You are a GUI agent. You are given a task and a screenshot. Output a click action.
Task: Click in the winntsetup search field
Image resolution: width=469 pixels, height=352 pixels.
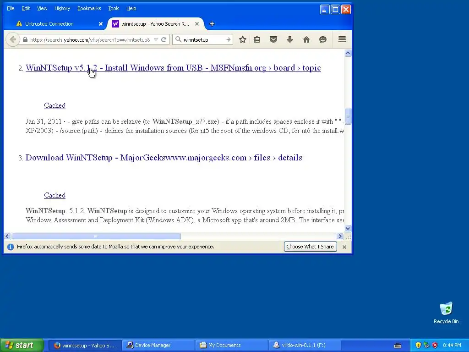[203, 39]
